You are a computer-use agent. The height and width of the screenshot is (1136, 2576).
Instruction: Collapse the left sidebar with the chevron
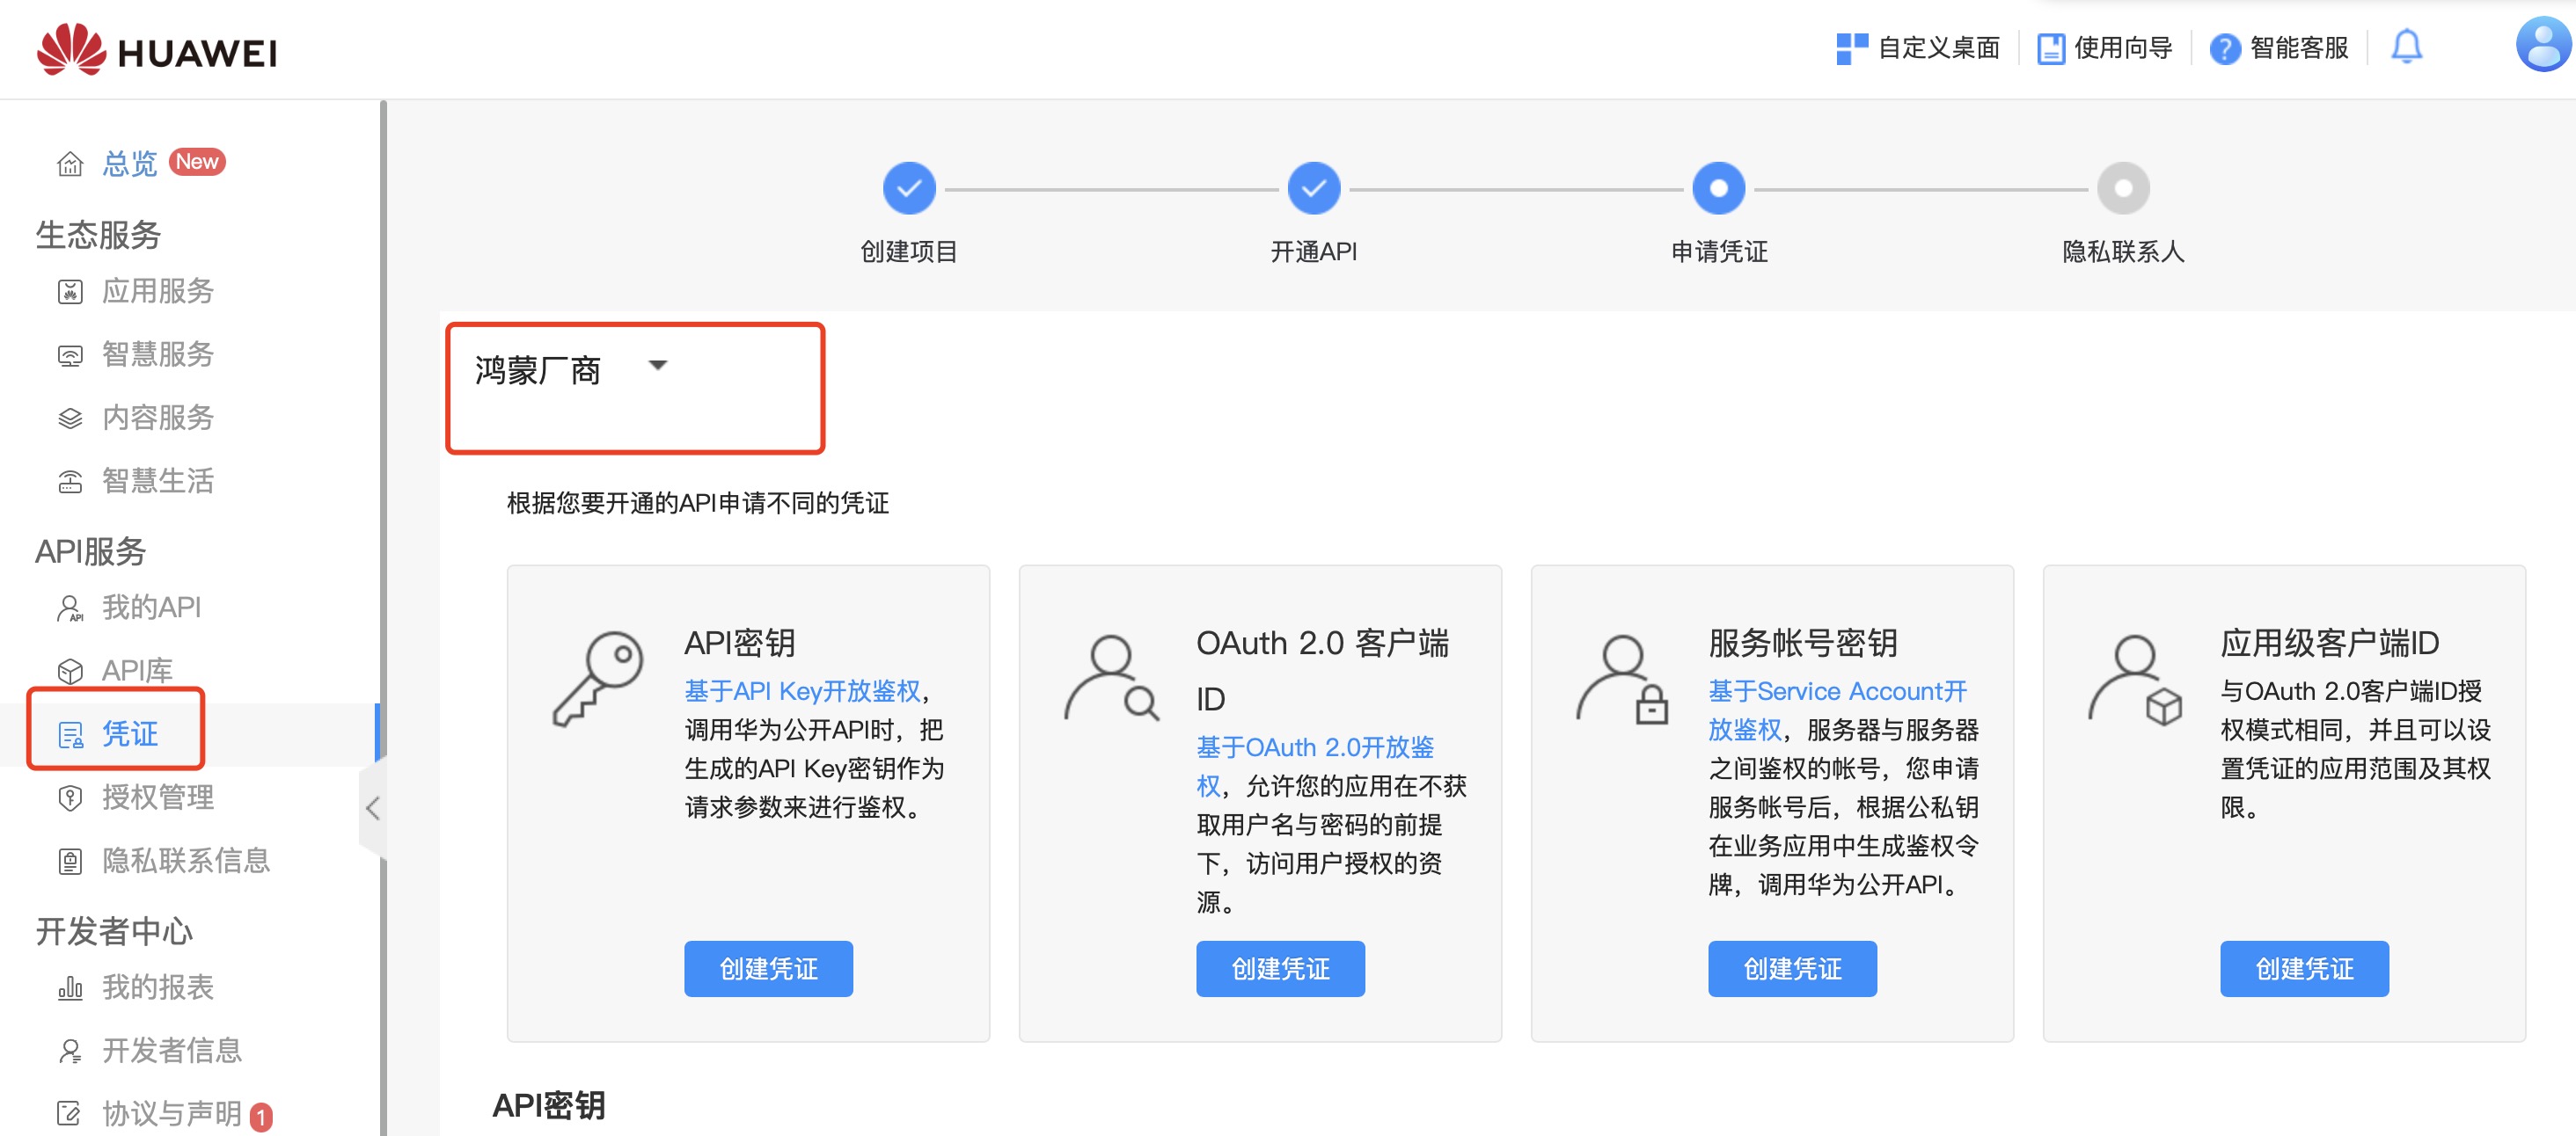point(372,807)
